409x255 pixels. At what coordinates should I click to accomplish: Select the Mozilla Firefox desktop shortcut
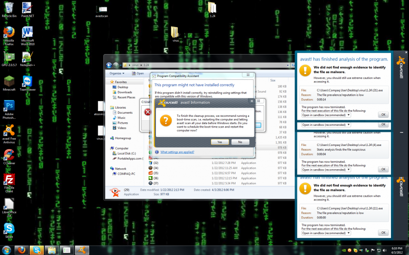click(x=9, y=36)
